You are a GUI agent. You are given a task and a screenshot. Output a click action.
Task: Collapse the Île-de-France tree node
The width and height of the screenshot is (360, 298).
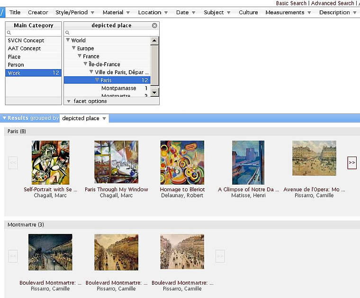coord(85,64)
